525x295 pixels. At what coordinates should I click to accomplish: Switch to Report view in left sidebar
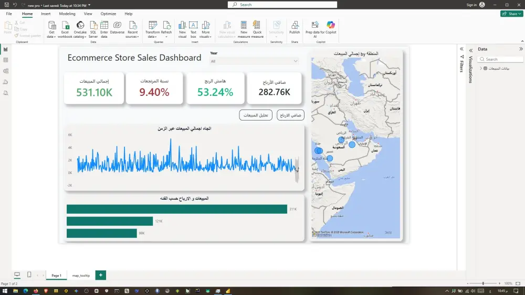pos(6,49)
